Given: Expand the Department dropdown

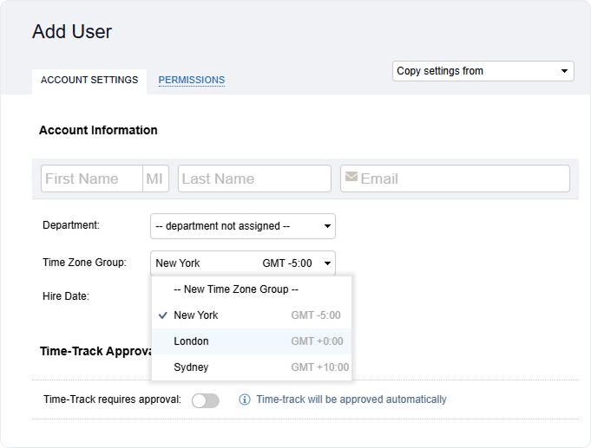Looking at the screenshot, I should [x=242, y=226].
